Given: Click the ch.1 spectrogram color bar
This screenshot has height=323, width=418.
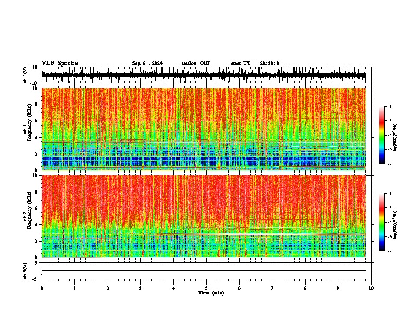Looking at the screenshot, I should click(382, 135).
